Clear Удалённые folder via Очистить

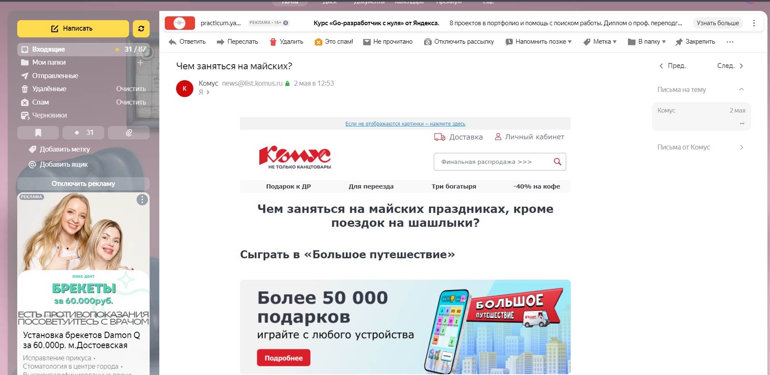tap(131, 89)
